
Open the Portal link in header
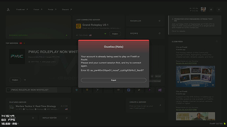pos(52,10)
